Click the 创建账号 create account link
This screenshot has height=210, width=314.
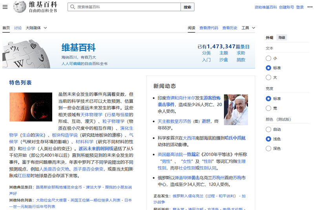point(286,7)
